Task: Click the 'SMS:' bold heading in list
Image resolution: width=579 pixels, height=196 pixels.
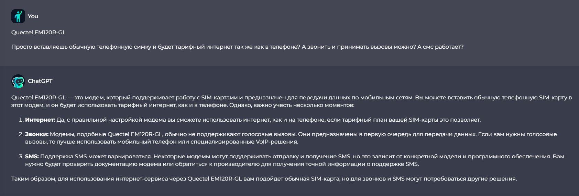Action: [32, 156]
